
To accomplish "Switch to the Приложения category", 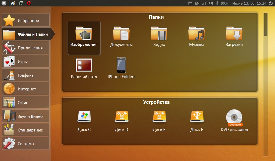I will pos(26,48).
